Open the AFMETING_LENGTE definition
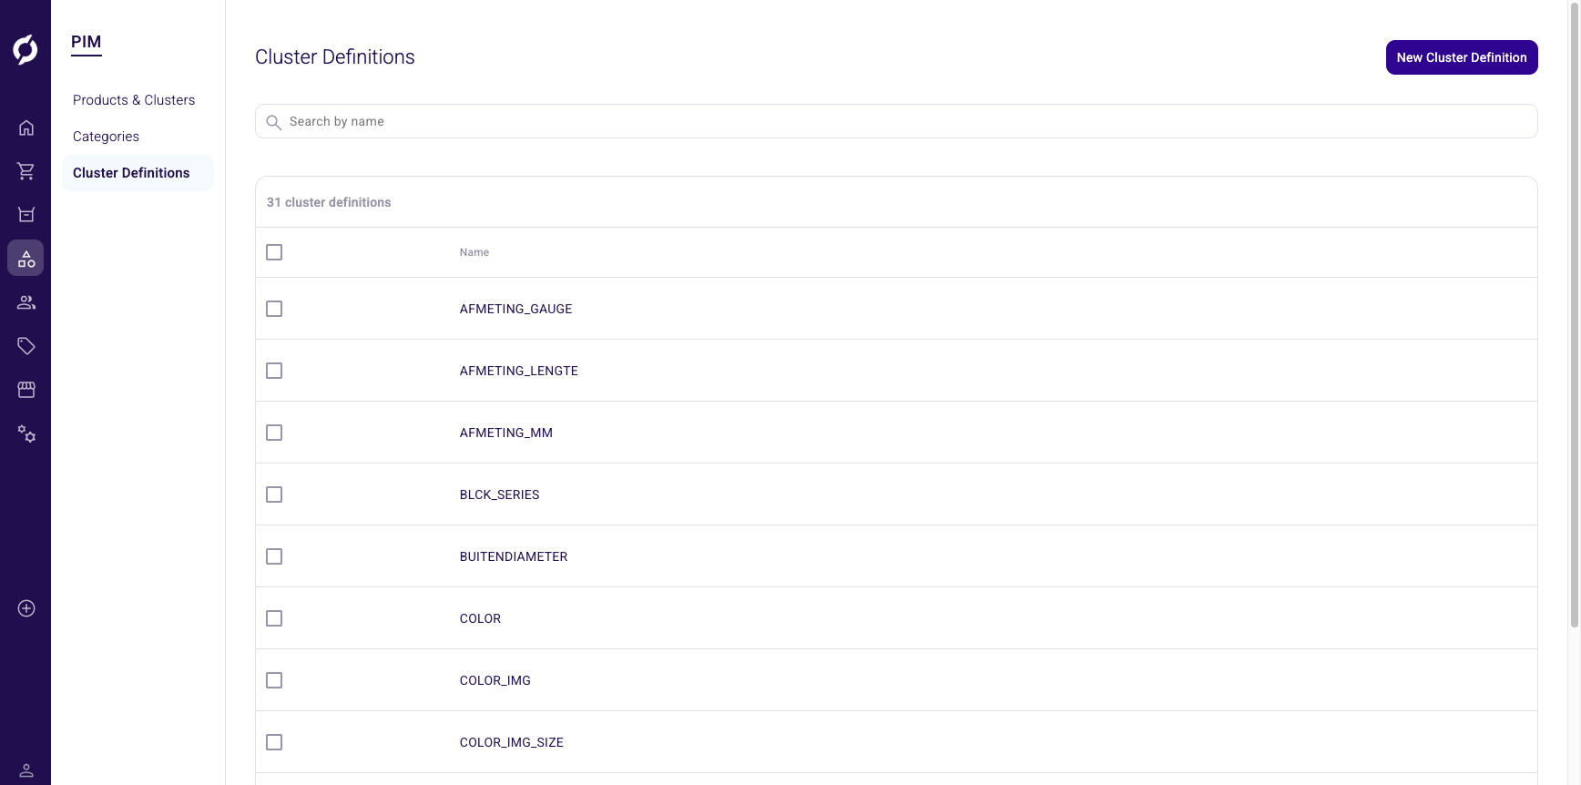1581x785 pixels. (x=519, y=371)
